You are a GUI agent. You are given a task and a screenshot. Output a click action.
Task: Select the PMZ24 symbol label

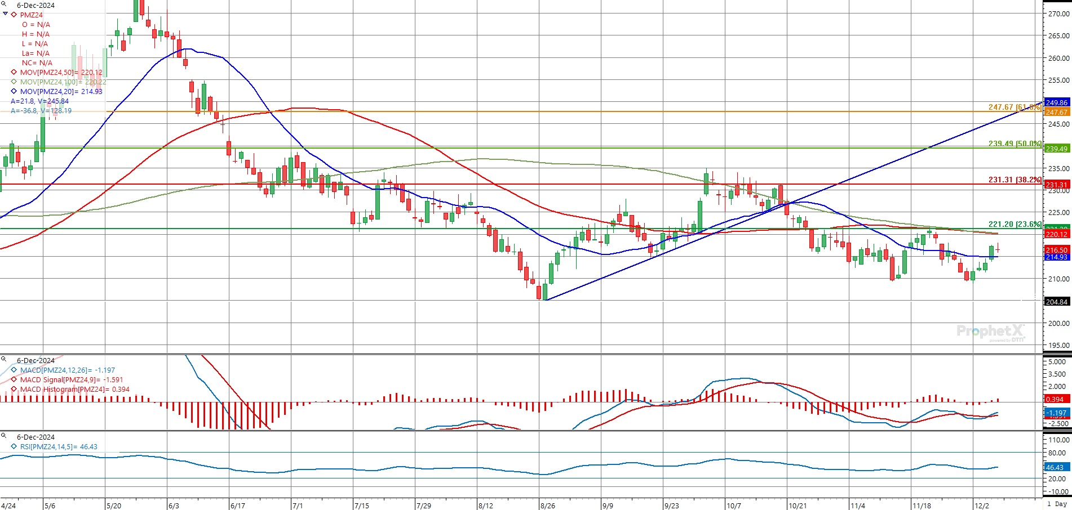31,15
